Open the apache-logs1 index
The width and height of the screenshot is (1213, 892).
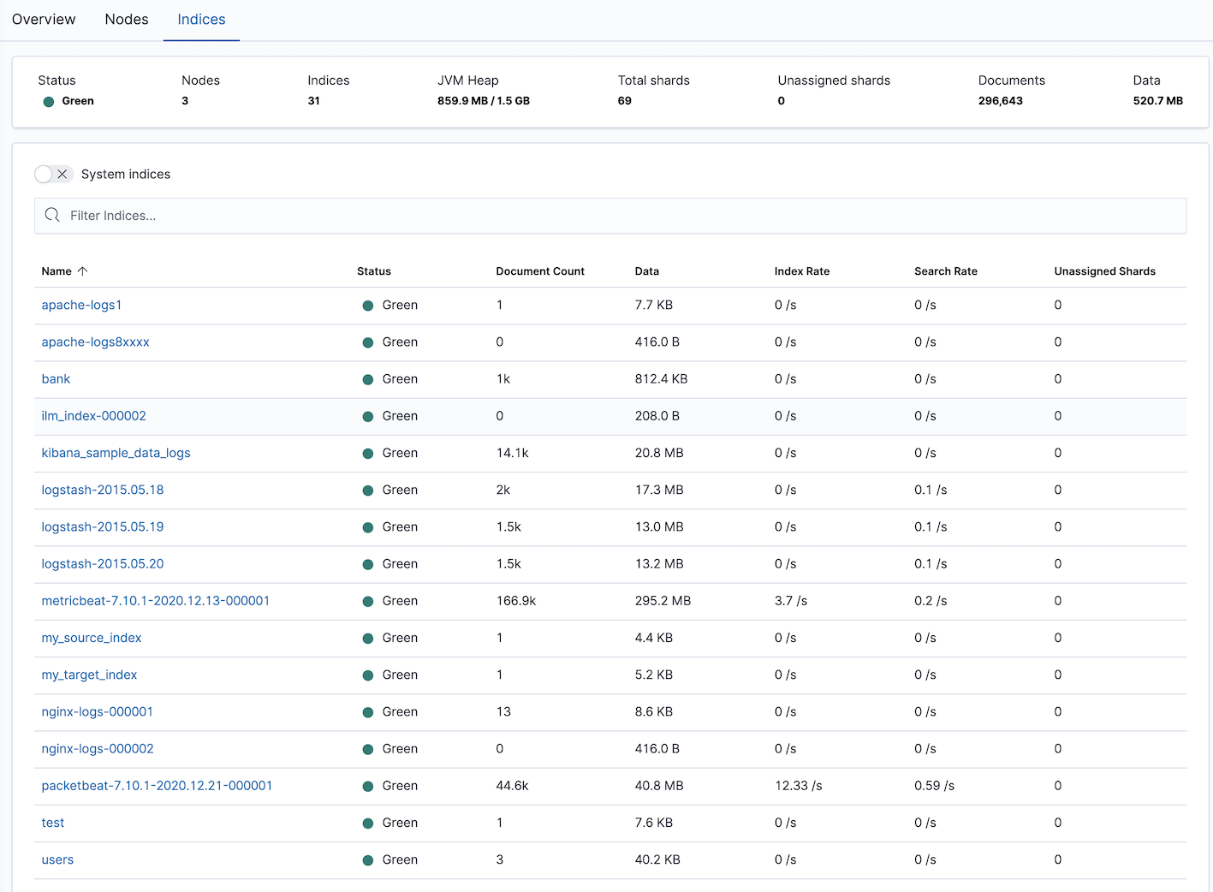[81, 305]
